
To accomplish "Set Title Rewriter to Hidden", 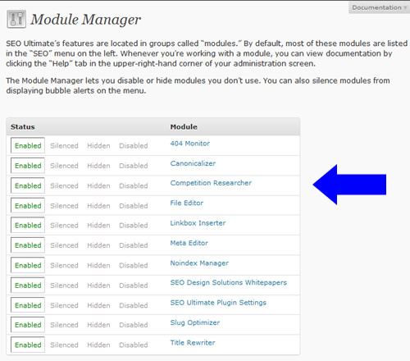I will (x=98, y=345).
